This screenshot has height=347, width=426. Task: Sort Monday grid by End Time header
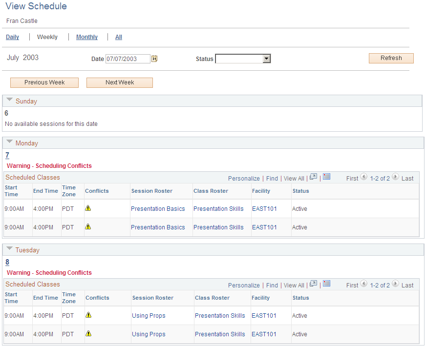pos(45,191)
